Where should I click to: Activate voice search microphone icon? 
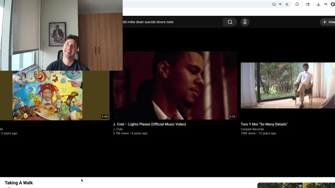(245, 22)
